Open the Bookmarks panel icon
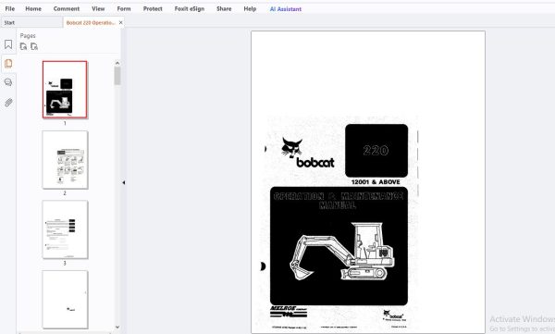 (x=8, y=44)
